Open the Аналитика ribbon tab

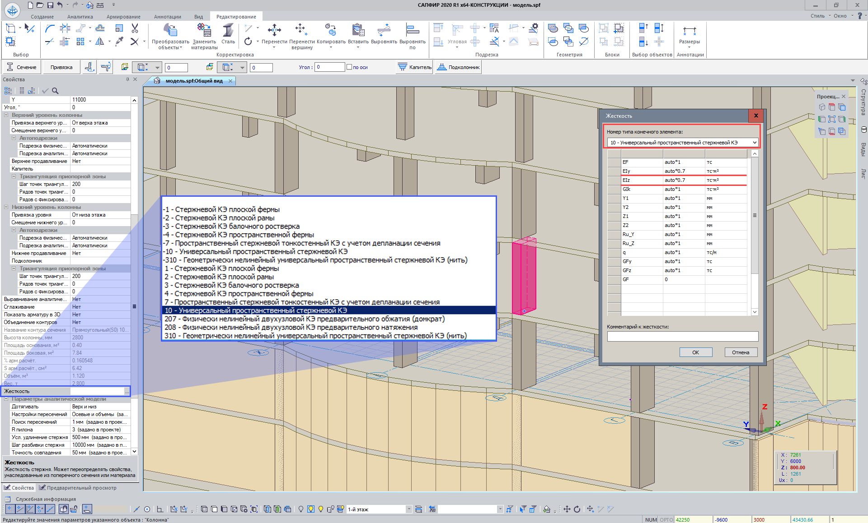[x=80, y=17]
